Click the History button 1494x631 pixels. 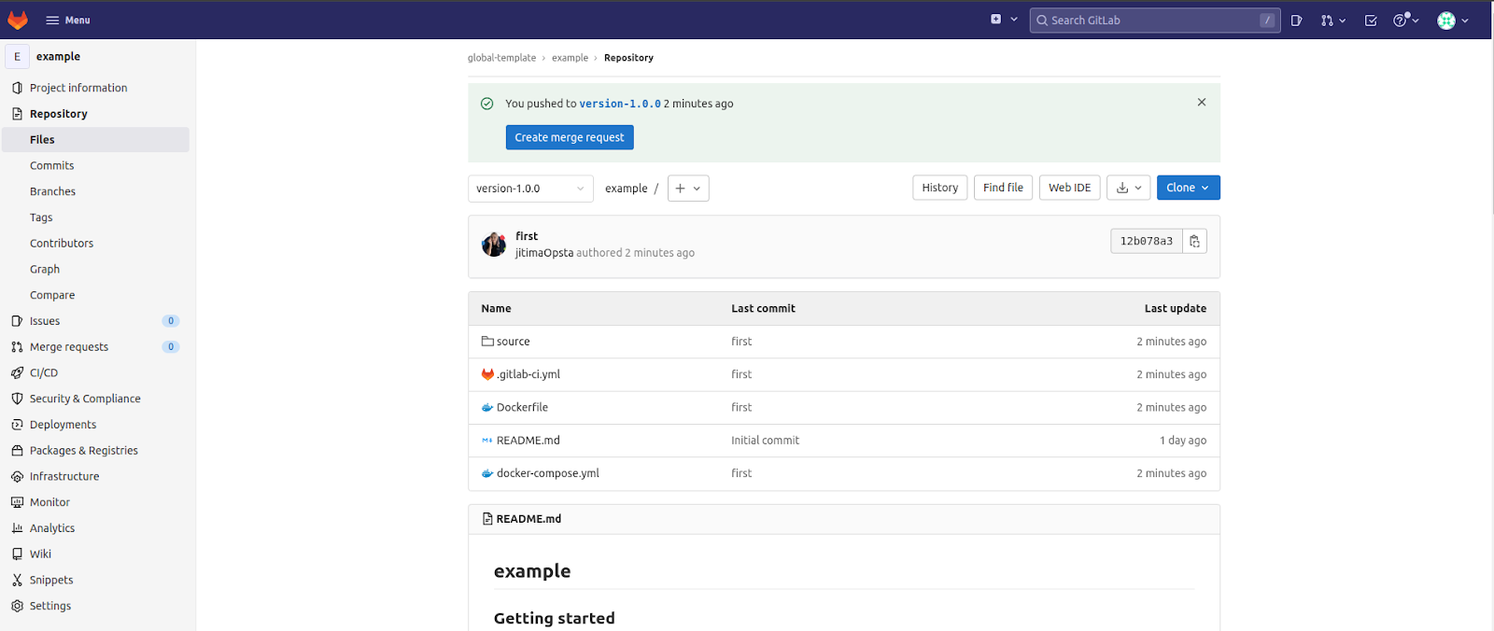(x=940, y=188)
